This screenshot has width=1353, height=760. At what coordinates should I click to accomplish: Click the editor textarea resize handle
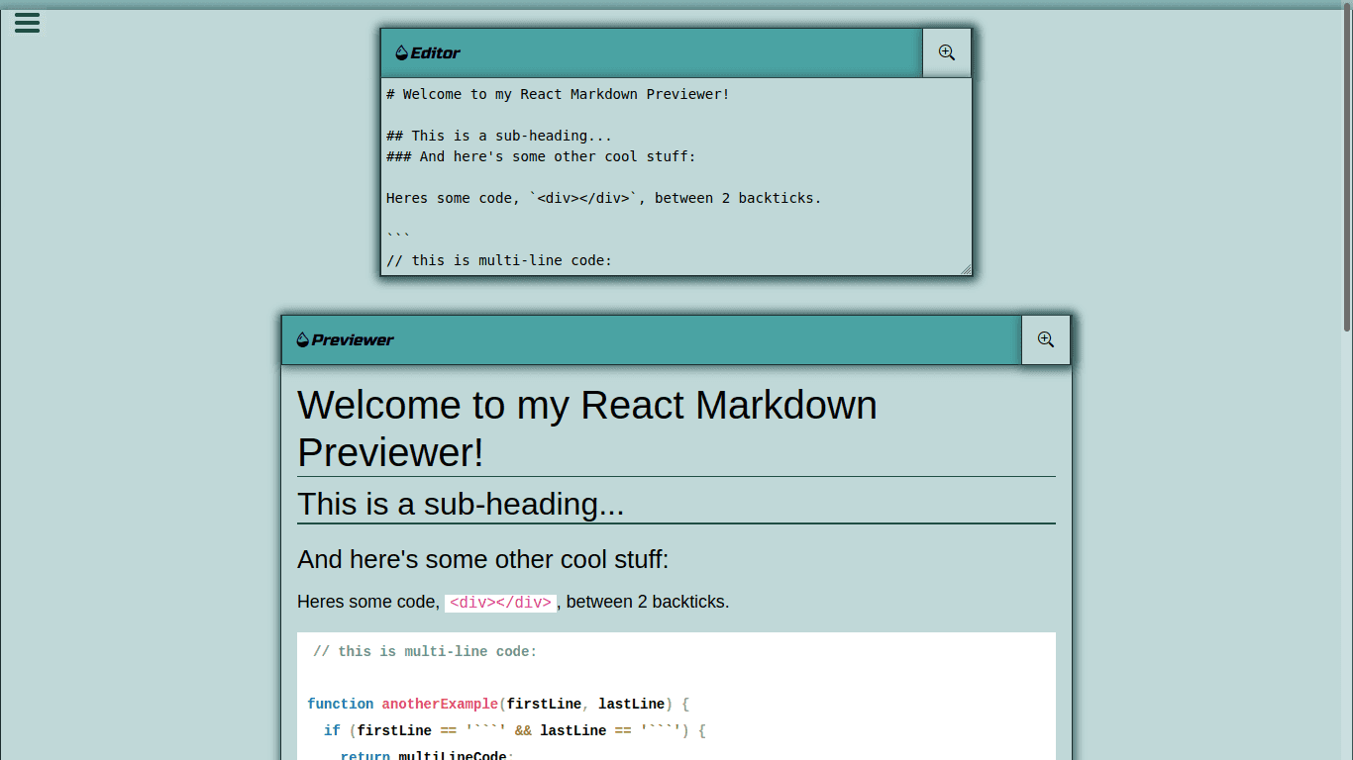(x=966, y=269)
